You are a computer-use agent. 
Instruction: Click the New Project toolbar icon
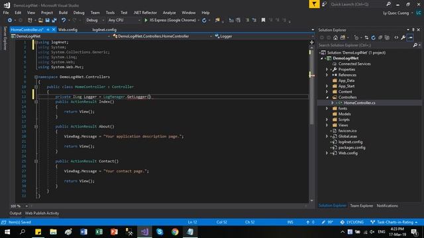30,20
